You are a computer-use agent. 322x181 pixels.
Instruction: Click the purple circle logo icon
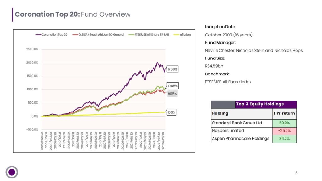pos(12,172)
